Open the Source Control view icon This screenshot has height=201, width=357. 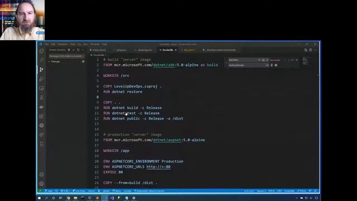[41, 69]
